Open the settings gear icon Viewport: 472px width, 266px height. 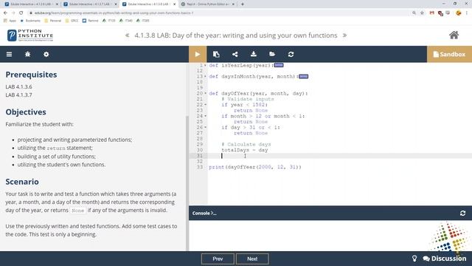click(46, 54)
